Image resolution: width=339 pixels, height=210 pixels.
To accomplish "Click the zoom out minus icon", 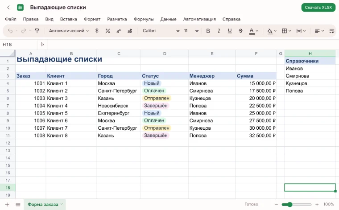I will tap(276, 204).
